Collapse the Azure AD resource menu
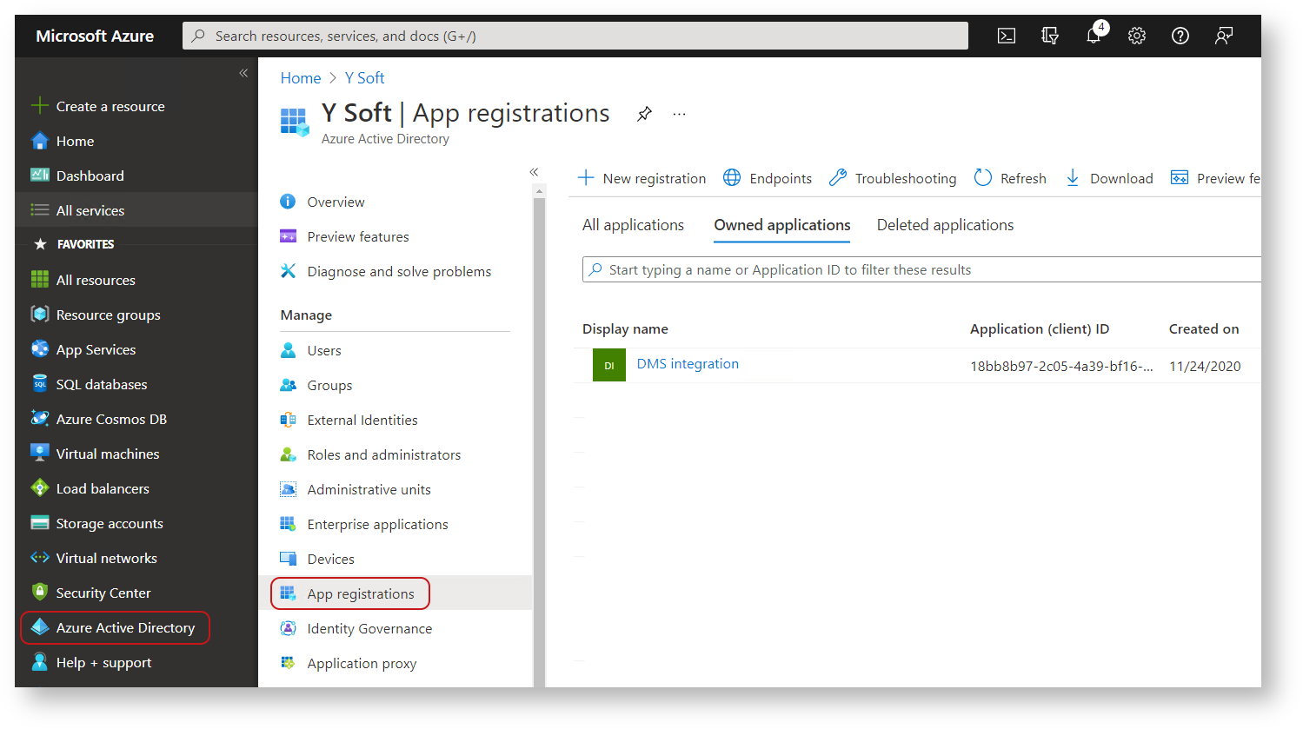The width and height of the screenshot is (1303, 729). 534,172
